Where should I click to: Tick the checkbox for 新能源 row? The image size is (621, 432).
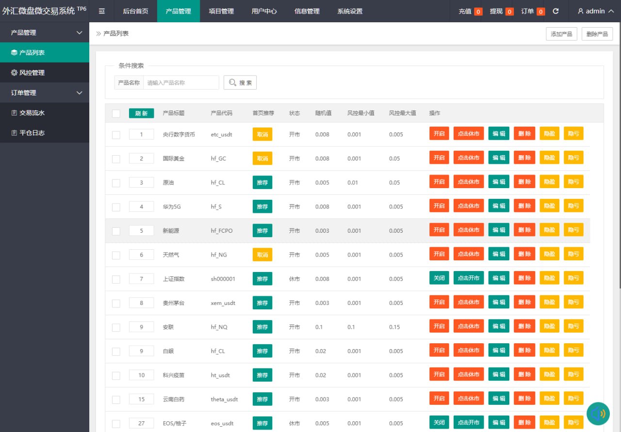point(116,231)
